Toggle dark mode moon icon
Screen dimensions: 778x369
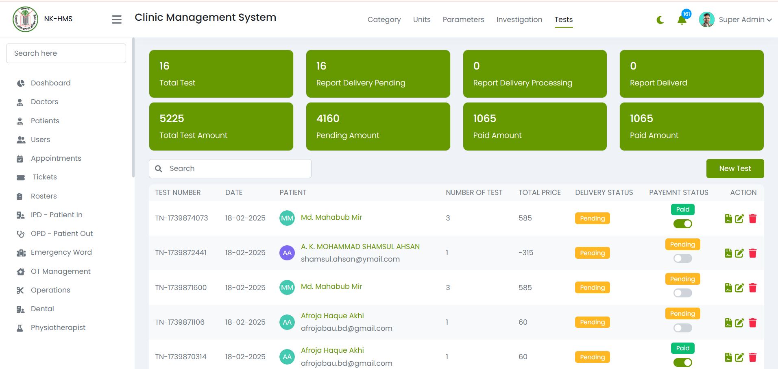660,20
